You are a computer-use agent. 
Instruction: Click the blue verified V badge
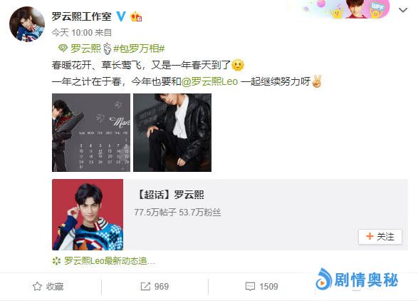click(x=121, y=16)
